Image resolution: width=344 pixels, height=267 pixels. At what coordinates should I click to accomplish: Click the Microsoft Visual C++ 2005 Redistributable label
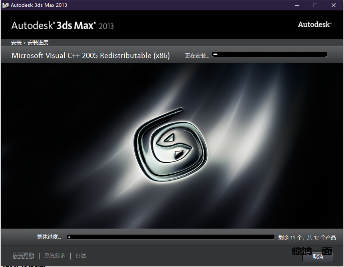pos(91,56)
